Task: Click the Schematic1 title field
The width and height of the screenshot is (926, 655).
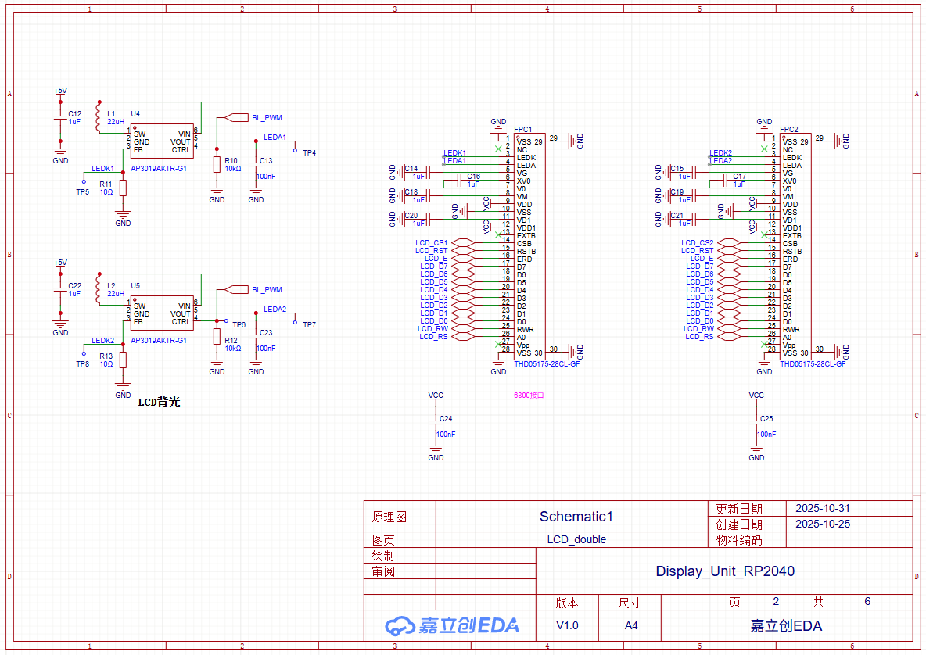Action: (x=576, y=517)
